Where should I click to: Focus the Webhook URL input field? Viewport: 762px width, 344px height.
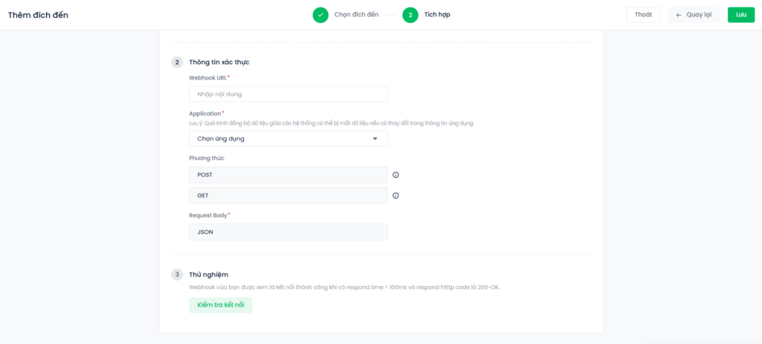[288, 94]
